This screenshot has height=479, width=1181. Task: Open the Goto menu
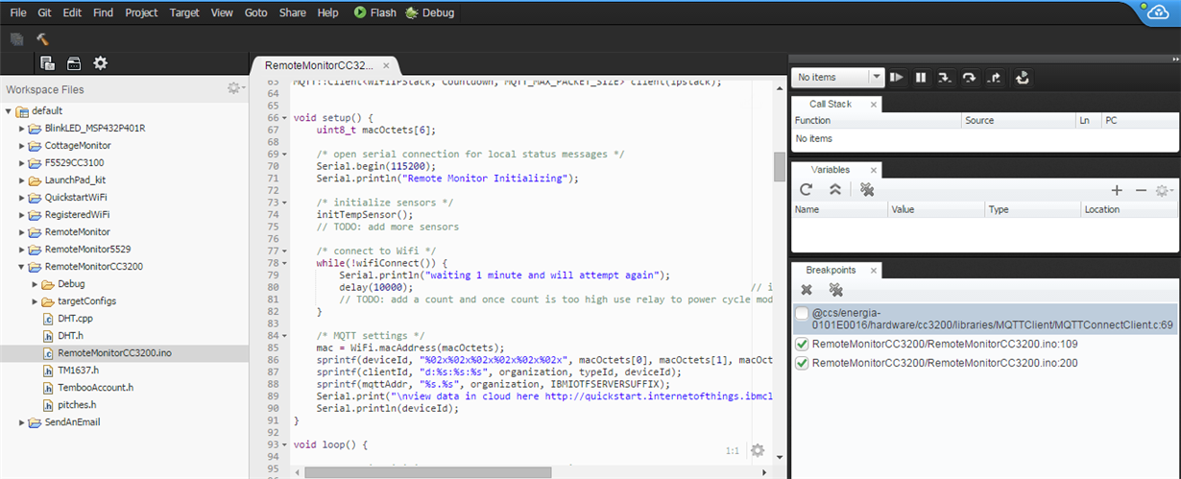[x=255, y=12]
